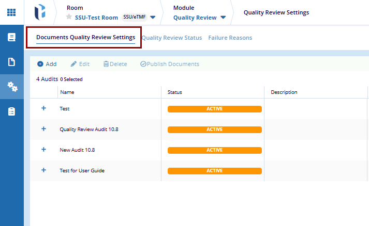
Task: Expand the Quality Review Audit 10.8 row
Action: (x=43, y=129)
